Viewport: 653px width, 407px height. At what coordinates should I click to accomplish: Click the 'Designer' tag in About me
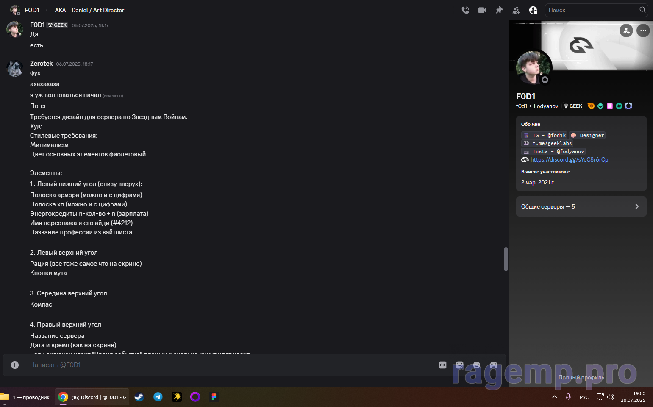click(587, 135)
